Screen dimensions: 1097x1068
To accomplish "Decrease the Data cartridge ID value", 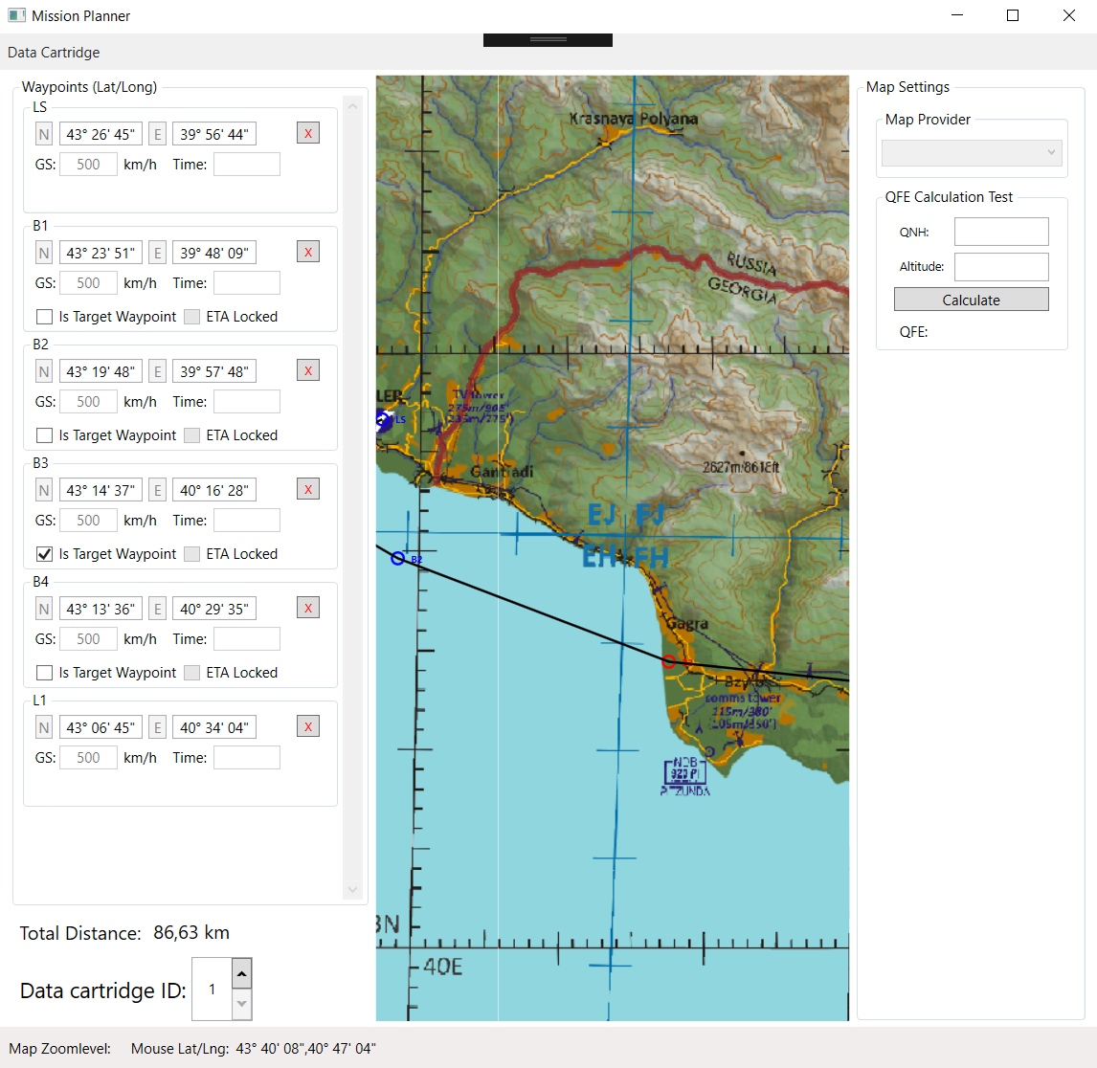I will 241,1004.
